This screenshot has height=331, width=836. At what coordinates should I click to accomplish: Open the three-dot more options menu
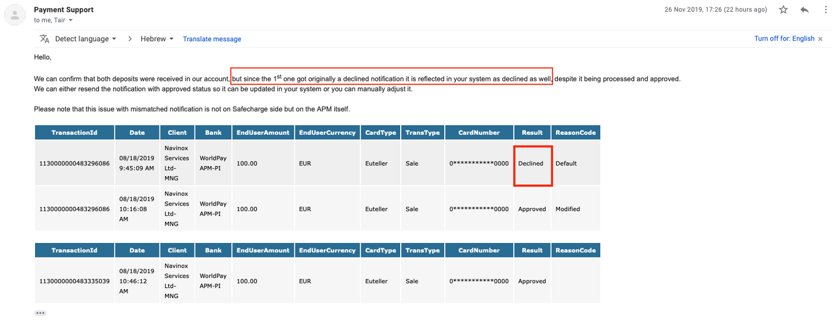pyautogui.click(x=825, y=10)
